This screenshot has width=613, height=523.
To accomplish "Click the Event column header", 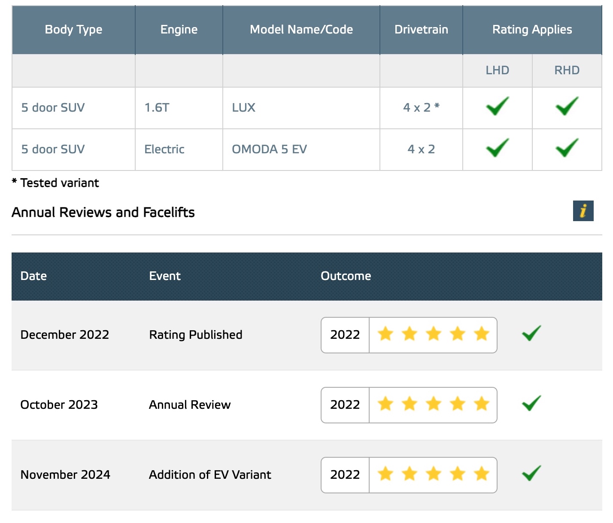I will [x=165, y=276].
